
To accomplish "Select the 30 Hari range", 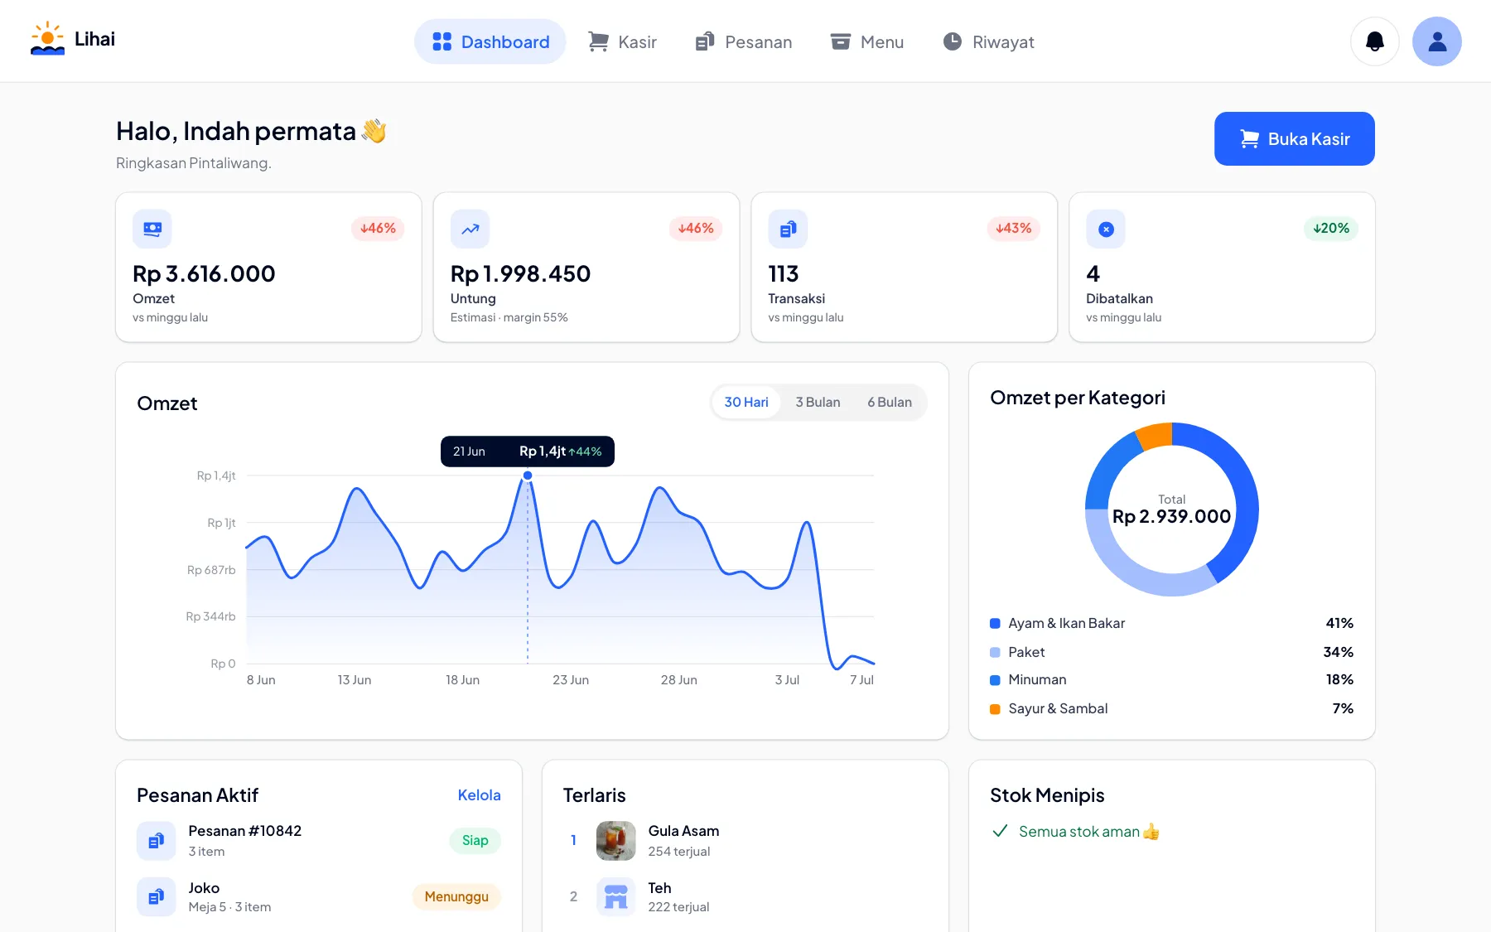I will (x=746, y=403).
